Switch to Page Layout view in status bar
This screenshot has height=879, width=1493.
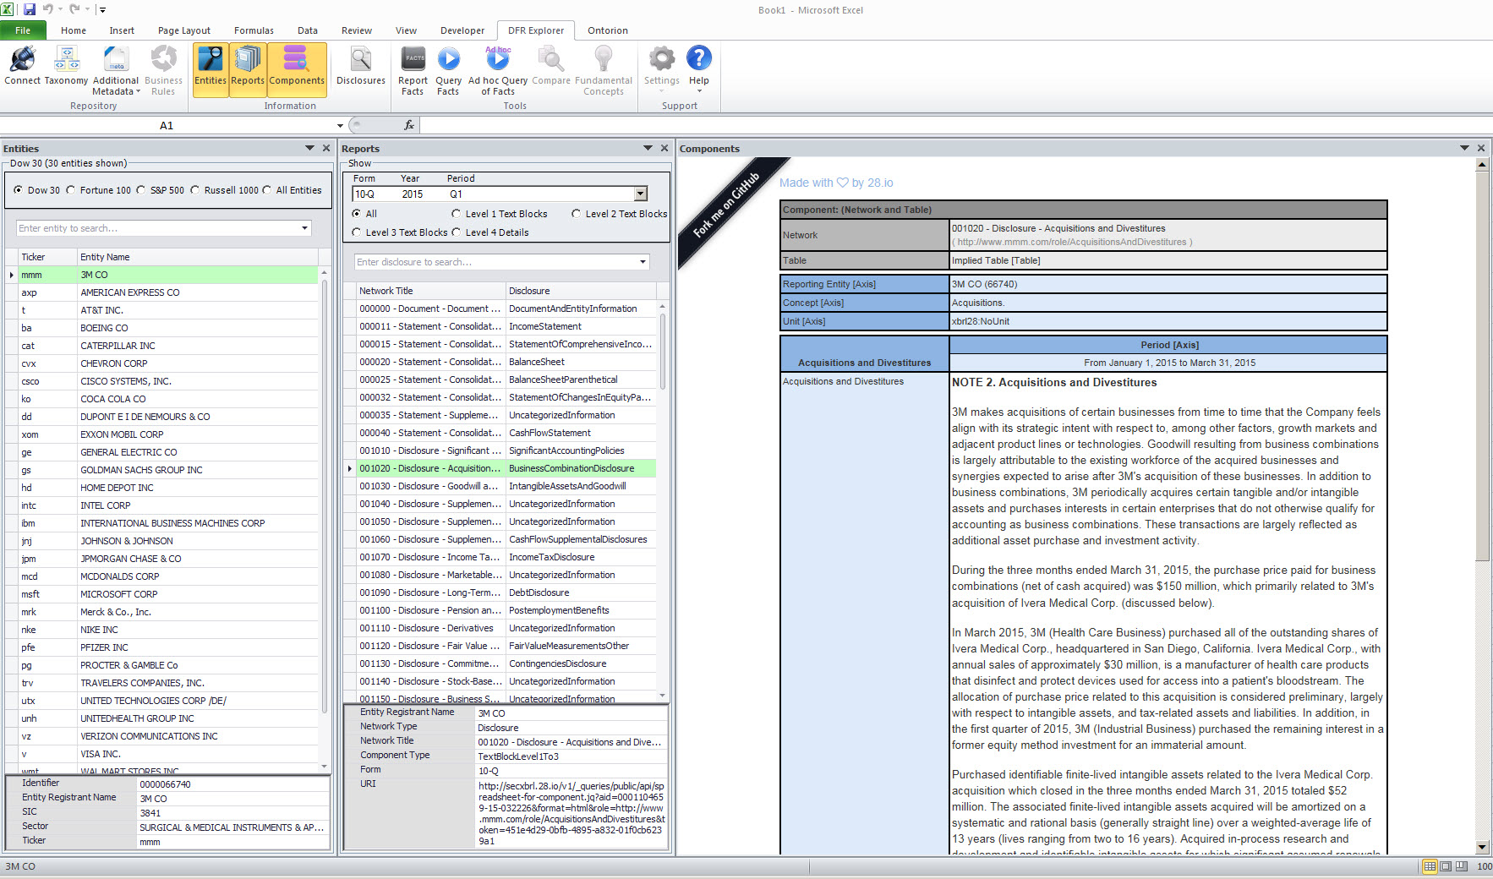coord(1446,866)
